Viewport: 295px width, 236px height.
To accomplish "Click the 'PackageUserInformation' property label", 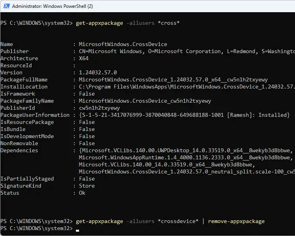I will click(35, 115).
